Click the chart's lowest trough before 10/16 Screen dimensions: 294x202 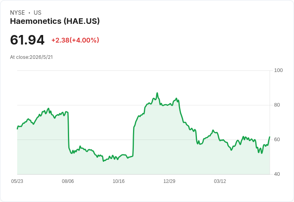tap(103, 161)
